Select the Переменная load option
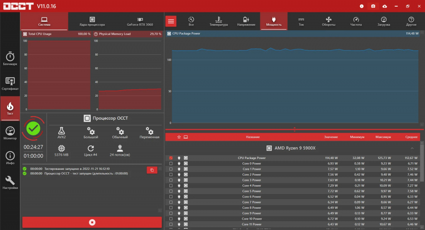Image resolution: width=425 pixels, height=230 pixels. click(x=149, y=133)
